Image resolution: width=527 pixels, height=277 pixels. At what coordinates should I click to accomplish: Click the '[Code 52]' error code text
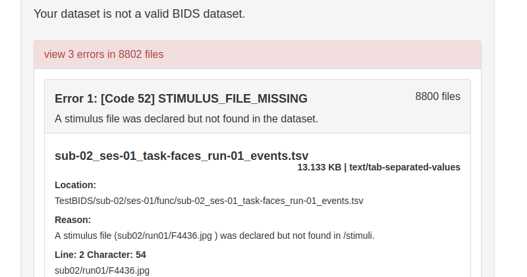click(127, 99)
